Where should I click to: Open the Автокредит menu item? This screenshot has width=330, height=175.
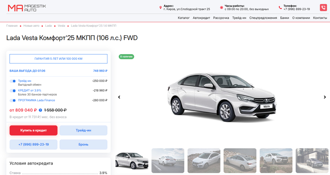pyautogui.click(x=201, y=18)
